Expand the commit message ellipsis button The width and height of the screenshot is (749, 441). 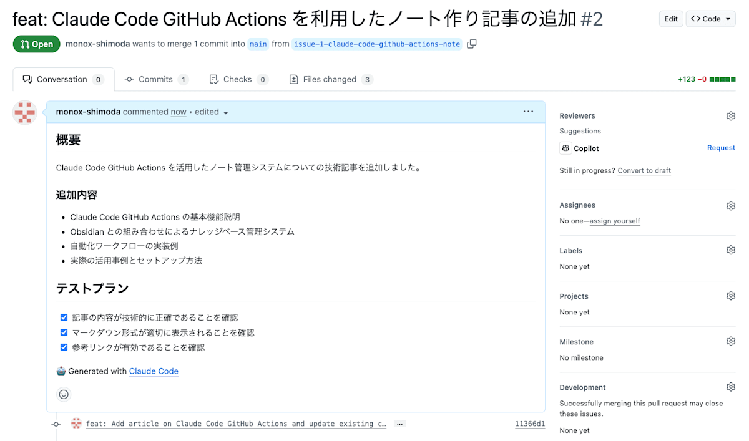[400, 424]
